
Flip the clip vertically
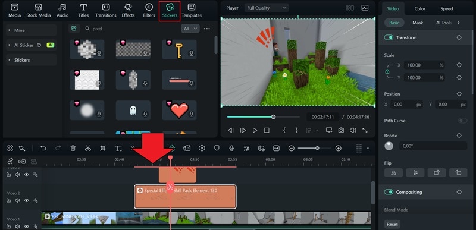[415, 173]
